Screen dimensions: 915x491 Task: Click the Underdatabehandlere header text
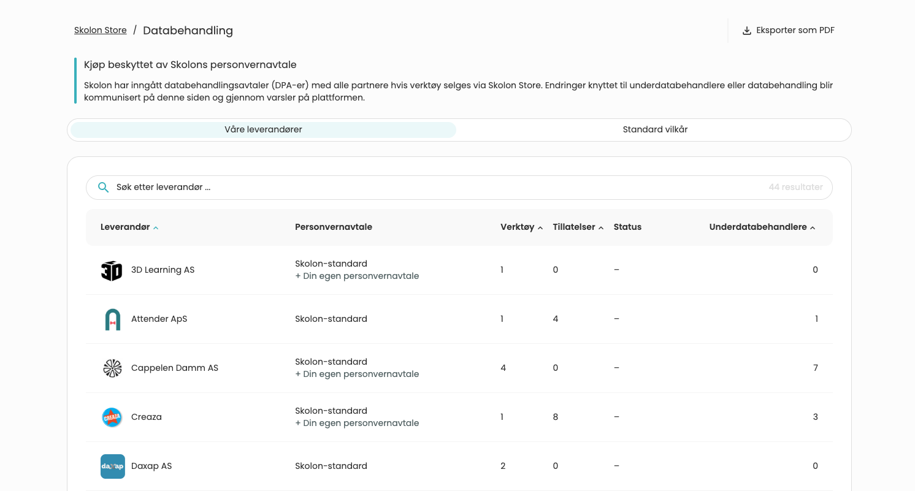tap(758, 227)
